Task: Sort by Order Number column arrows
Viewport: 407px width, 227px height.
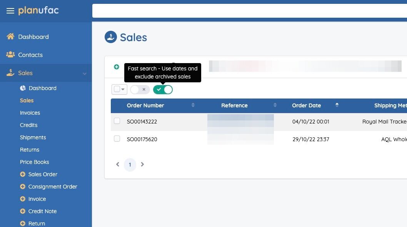Action: (193, 105)
